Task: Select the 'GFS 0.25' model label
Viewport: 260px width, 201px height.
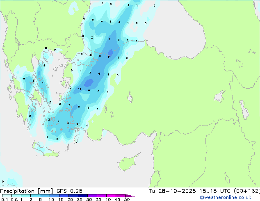Action: 69,191
